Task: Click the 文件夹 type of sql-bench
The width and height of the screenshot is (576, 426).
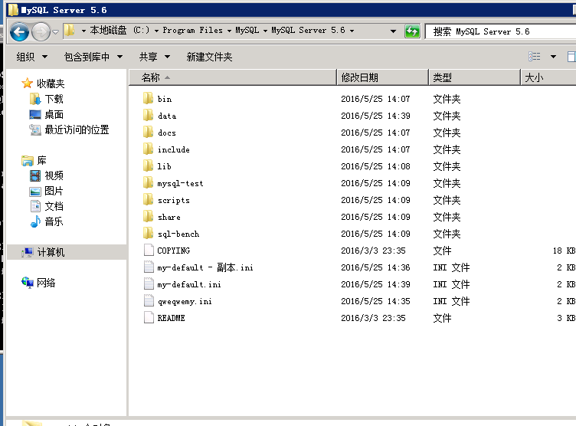Action: pyautogui.click(x=447, y=234)
